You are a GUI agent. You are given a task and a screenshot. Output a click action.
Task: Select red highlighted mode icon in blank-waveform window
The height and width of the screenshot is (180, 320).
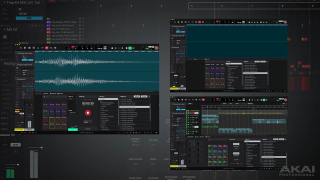[199, 22]
